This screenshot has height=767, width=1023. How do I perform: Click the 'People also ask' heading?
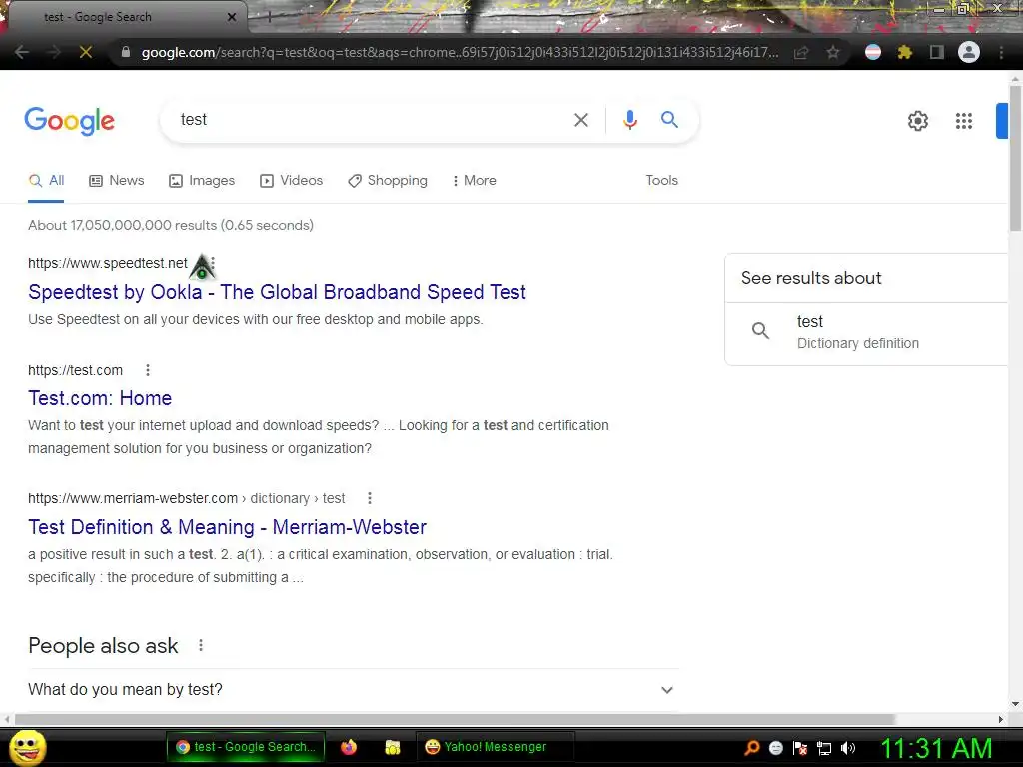click(x=103, y=646)
